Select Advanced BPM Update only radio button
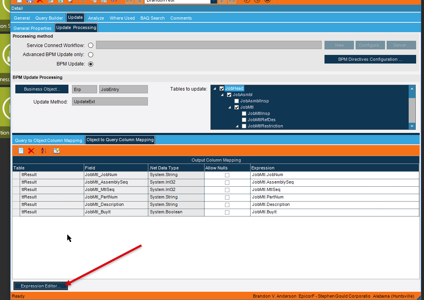This screenshot has width=424, height=300. click(x=90, y=55)
